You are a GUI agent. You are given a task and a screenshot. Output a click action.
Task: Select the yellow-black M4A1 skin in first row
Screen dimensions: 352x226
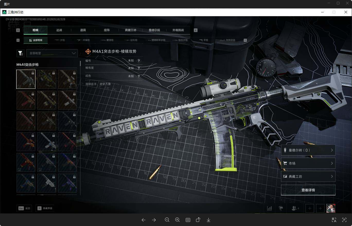coord(47,79)
